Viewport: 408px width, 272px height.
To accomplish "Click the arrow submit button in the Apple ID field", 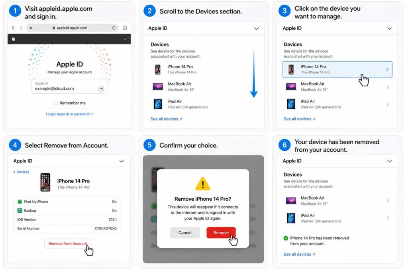I will 101,89.
